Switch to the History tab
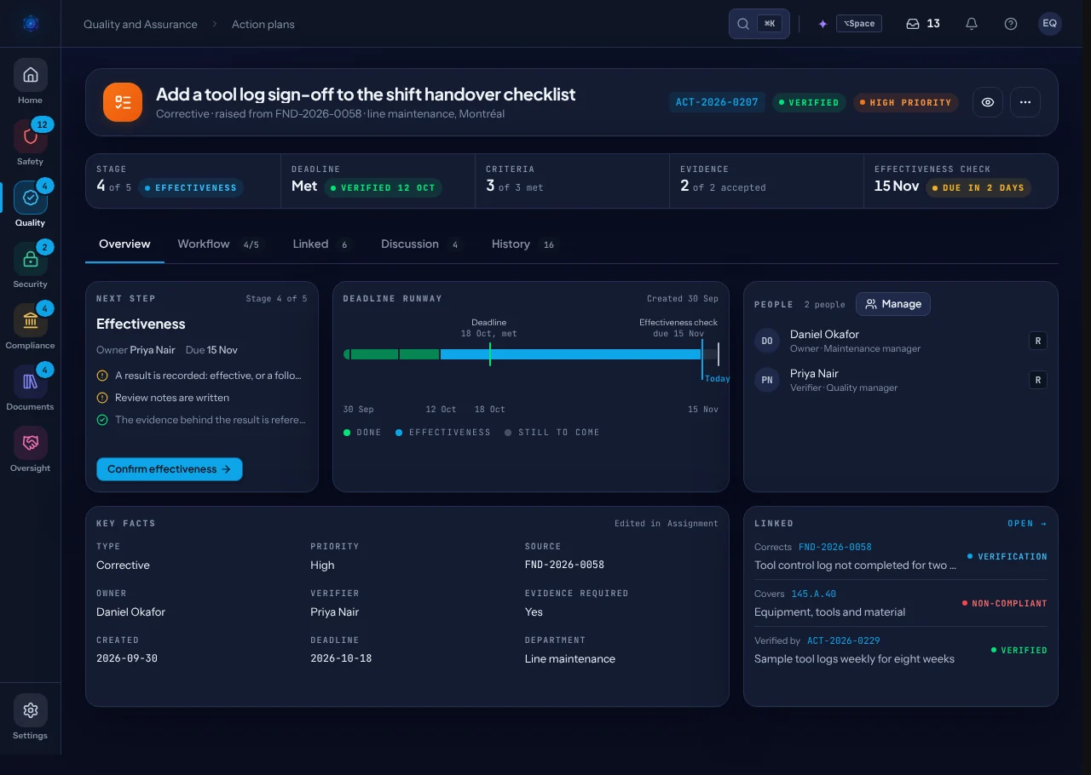The width and height of the screenshot is (1091, 775). point(523,244)
